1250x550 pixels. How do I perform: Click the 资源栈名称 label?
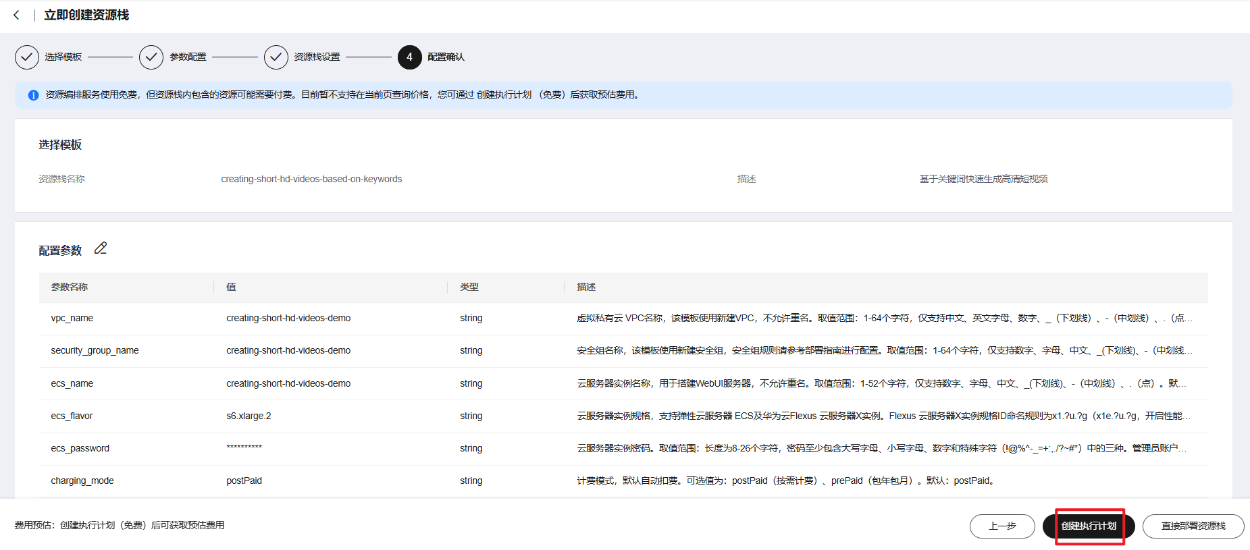click(x=61, y=180)
